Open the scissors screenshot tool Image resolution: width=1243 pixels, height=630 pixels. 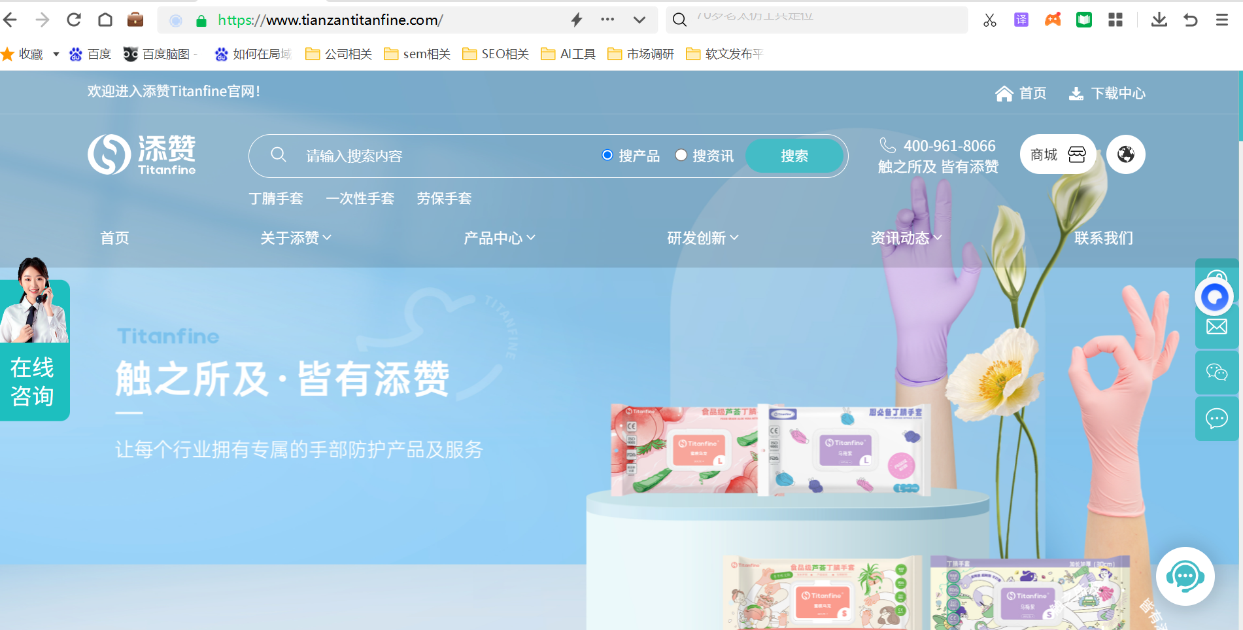[990, 20]
